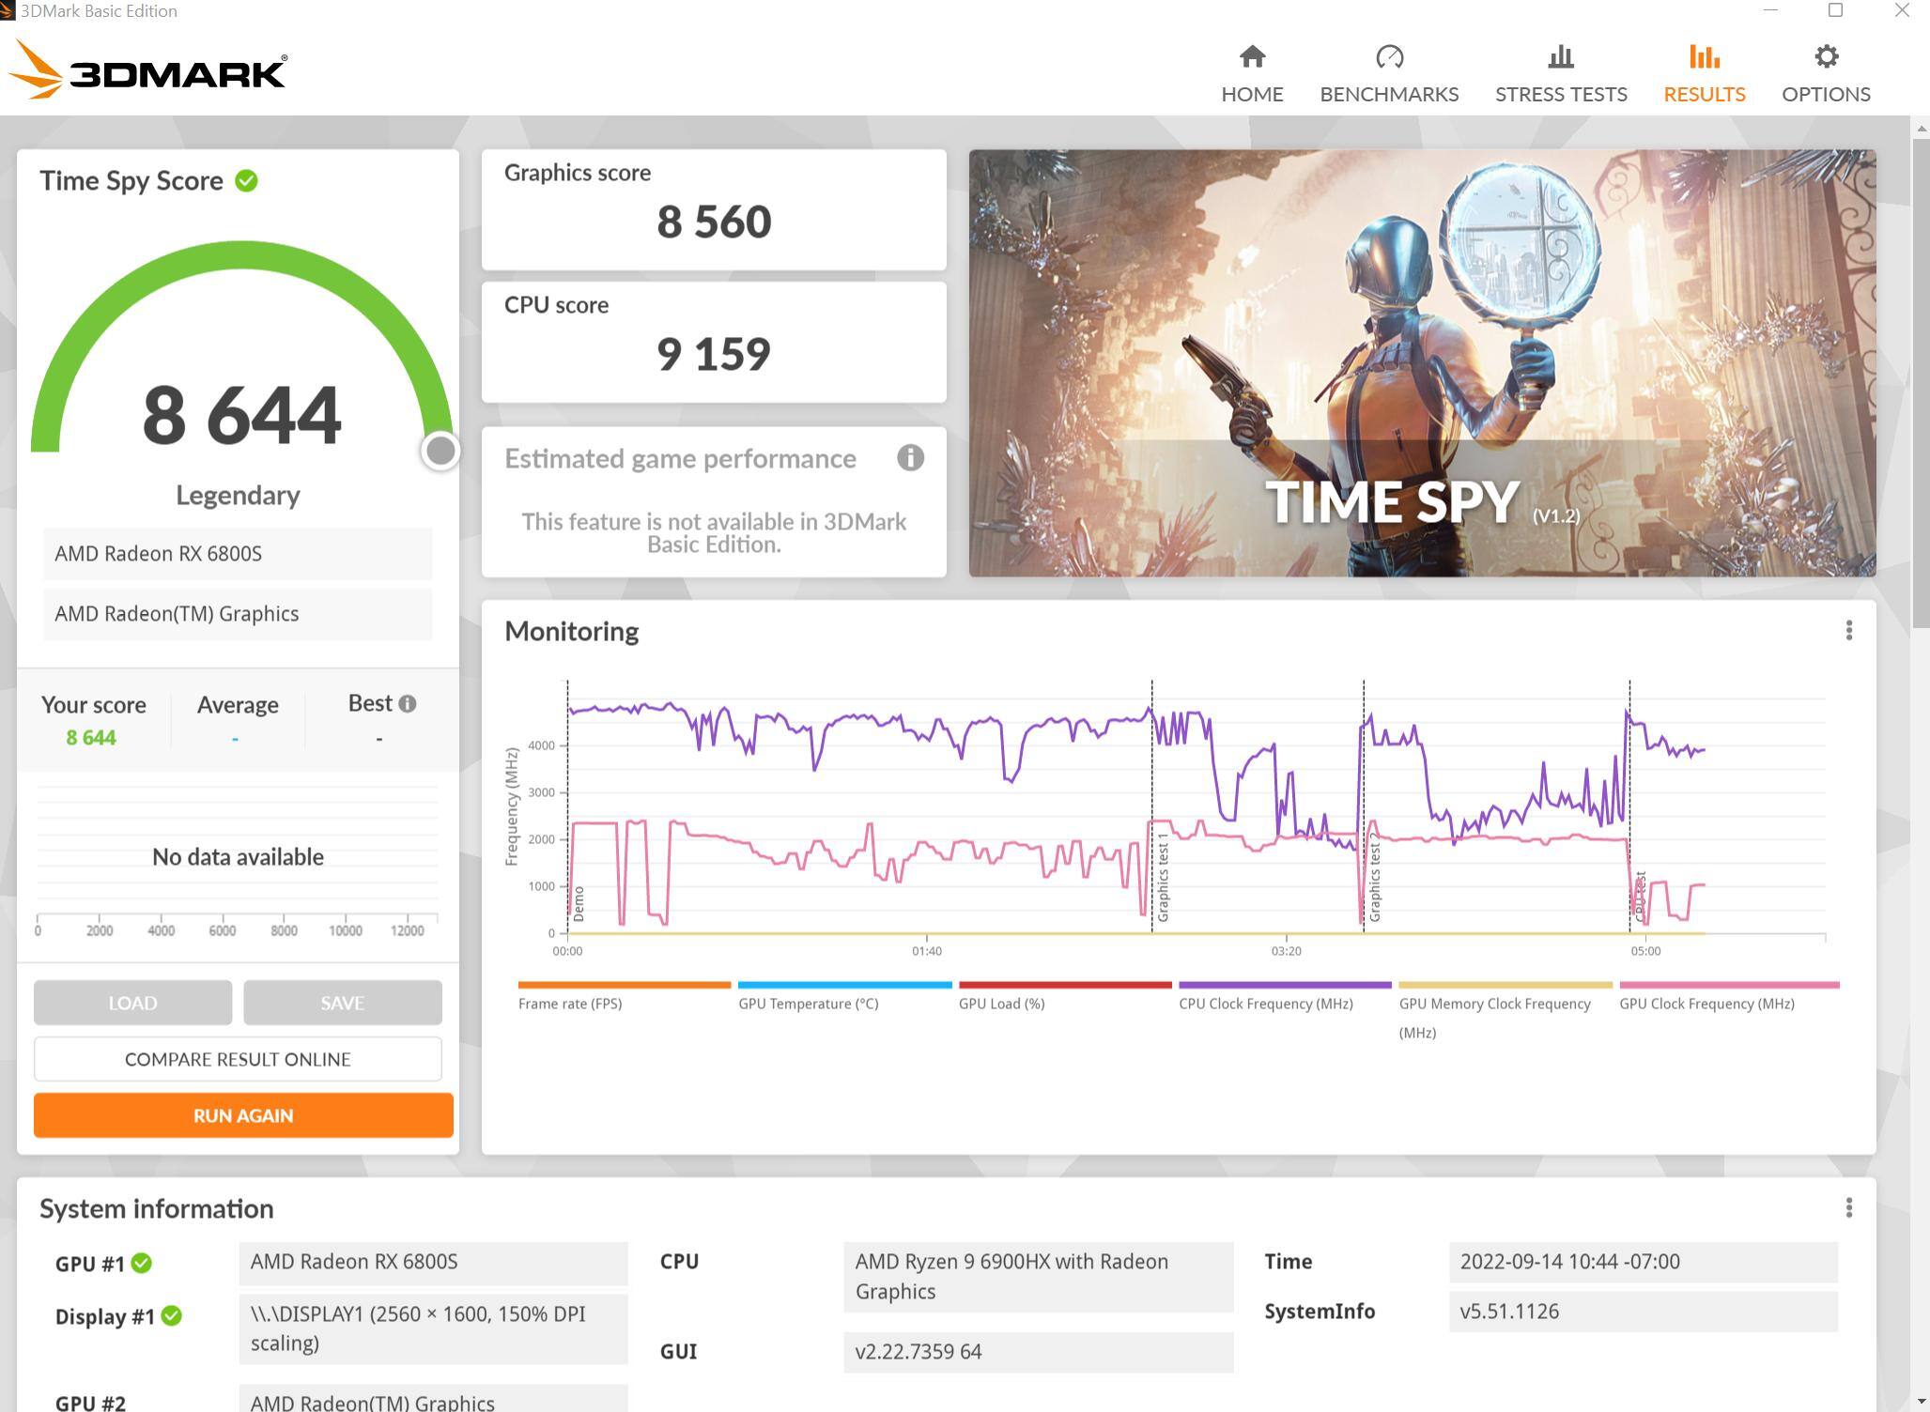The image size is (1930, 1412).
Task: Open Monitoring panel three-dot menu
Action: (x=1848, y=630)
